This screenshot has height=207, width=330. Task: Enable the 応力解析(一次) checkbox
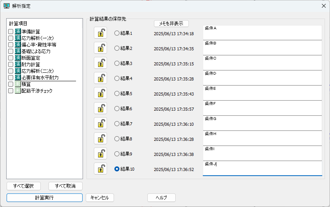click(11, 38)
